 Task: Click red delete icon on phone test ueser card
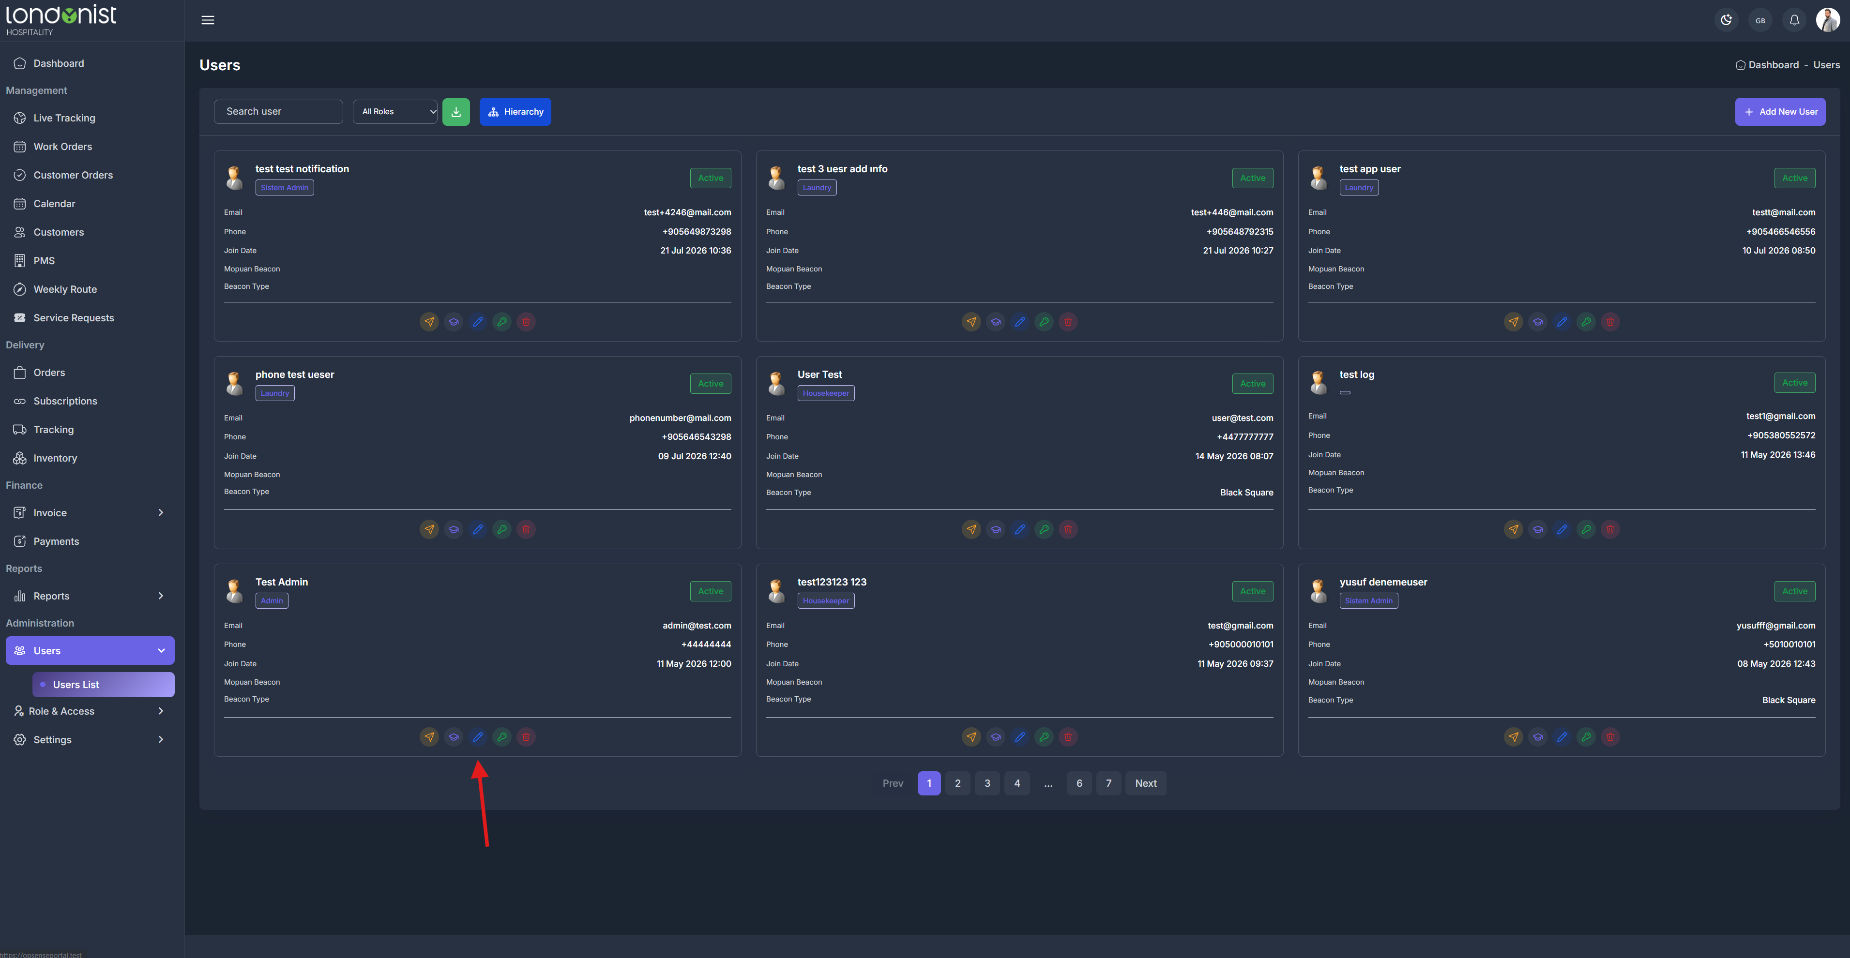526,529
